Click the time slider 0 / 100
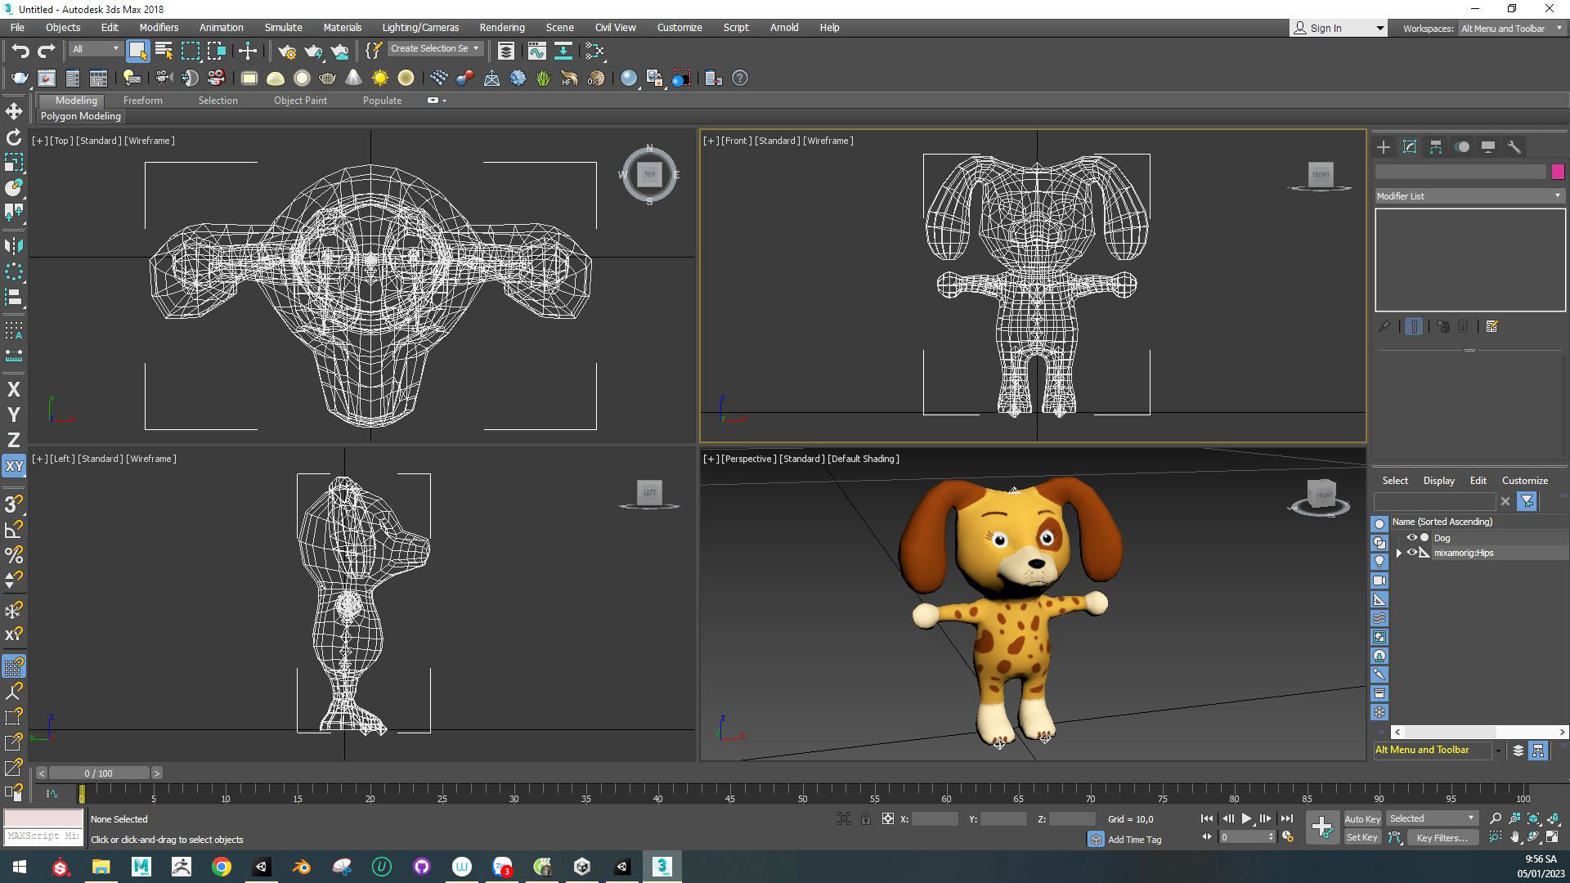 [99, 773]
